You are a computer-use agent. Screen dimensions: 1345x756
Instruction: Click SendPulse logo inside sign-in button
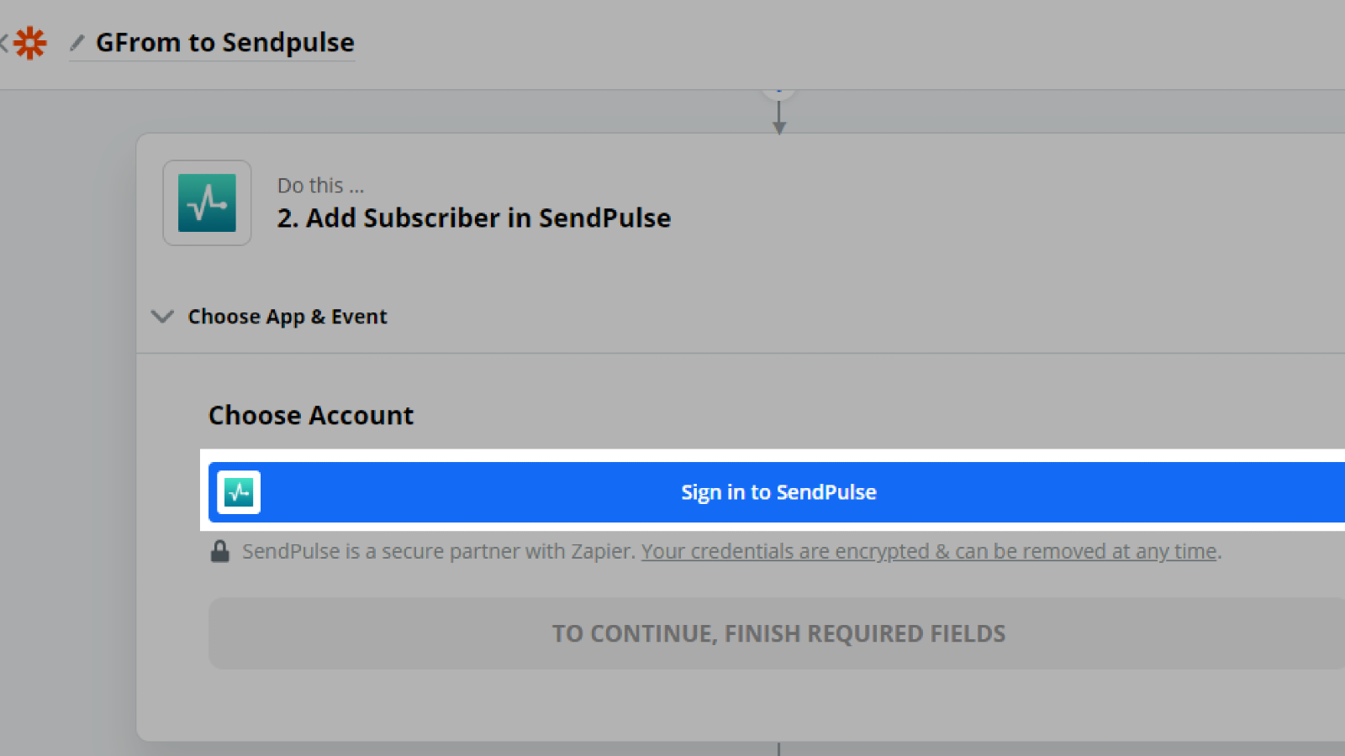(x=239, y=492)
